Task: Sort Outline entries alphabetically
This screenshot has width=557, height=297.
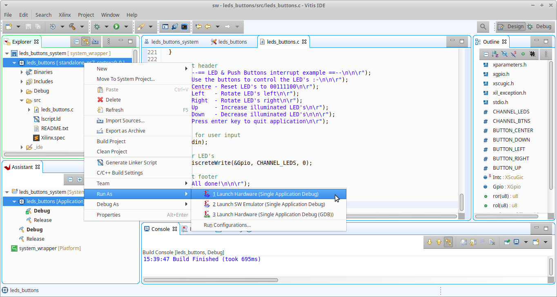Action: point(495,54)
